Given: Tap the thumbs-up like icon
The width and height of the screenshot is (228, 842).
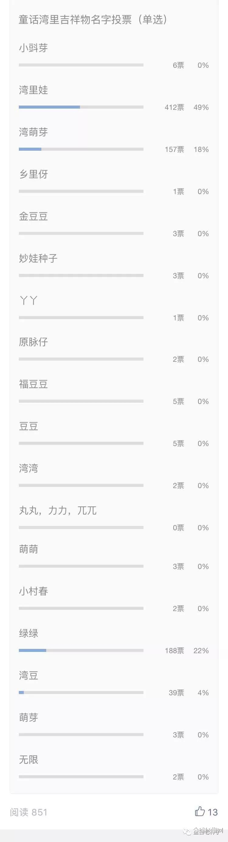Looking at the screenshot, I should tap(200, 811).
